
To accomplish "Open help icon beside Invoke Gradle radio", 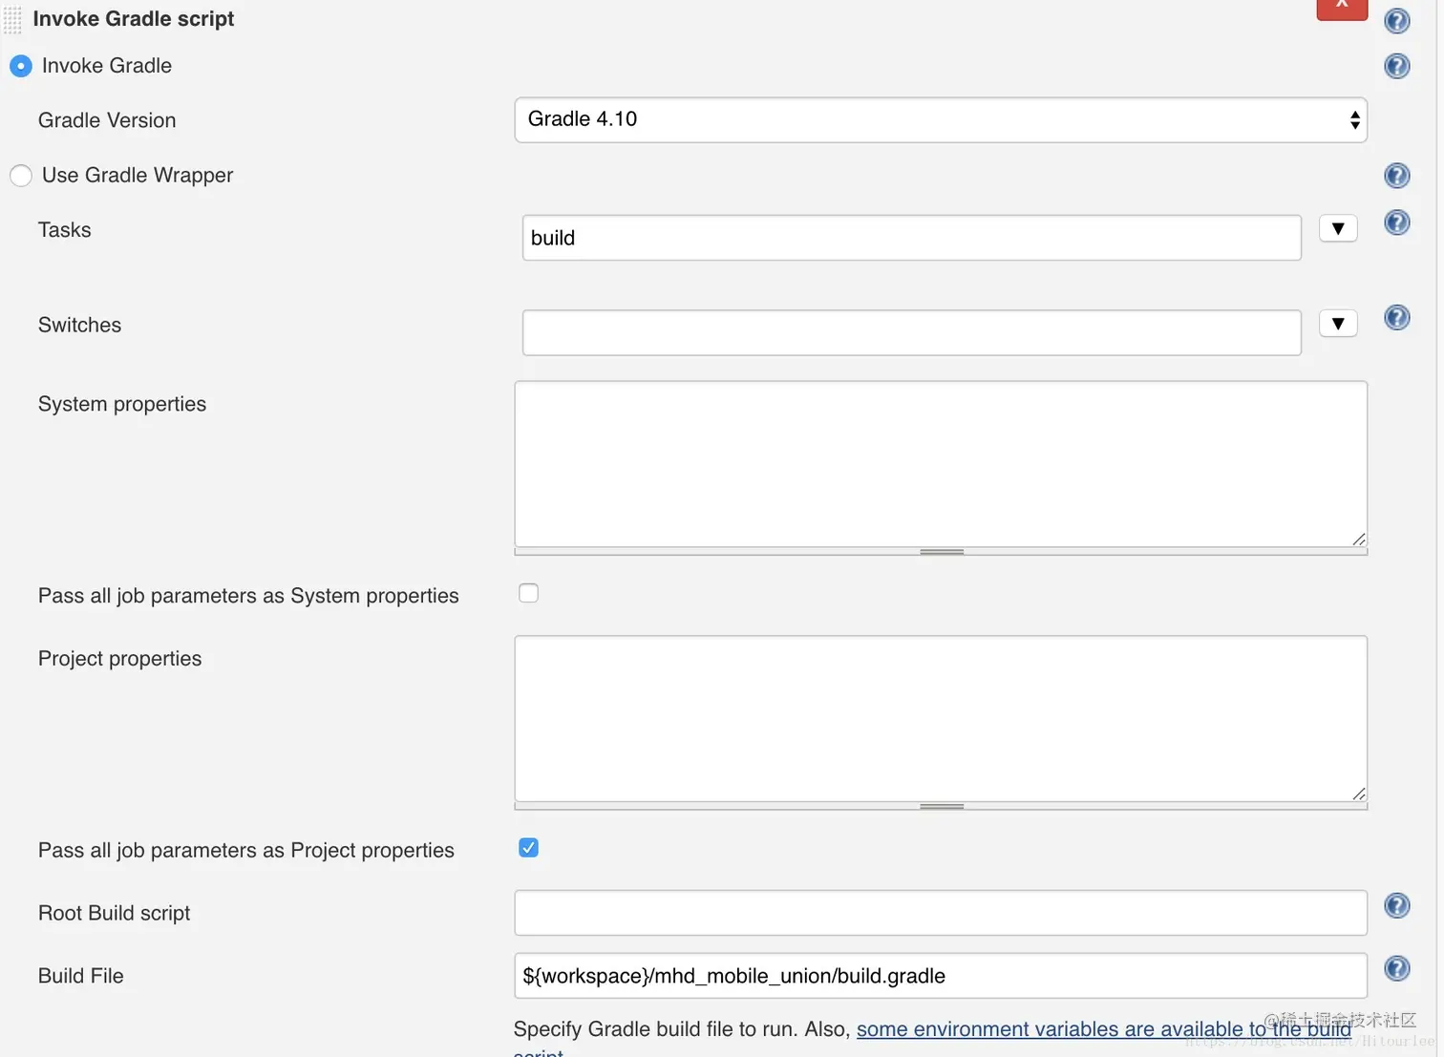I will pyautogui.click(x=1396, y=66).
